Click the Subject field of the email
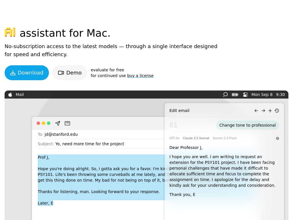The image size is (293, 220). (101, 144)
